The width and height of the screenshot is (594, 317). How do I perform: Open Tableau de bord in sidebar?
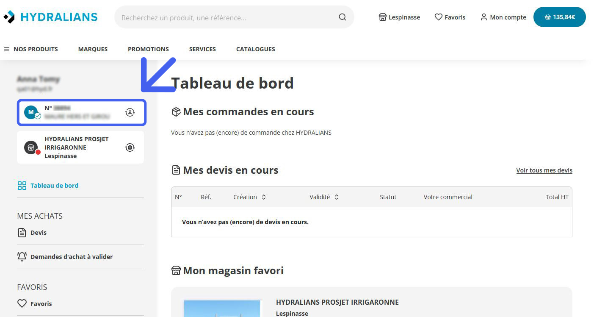tap(48, 186)
